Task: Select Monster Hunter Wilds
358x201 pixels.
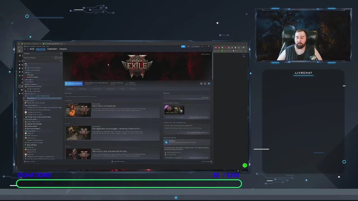Action: point(33,89)
